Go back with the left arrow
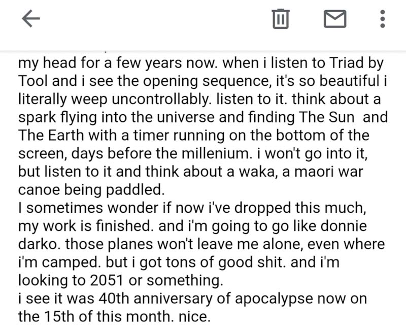This screenshot has width=406, height=328. point(31,19)
